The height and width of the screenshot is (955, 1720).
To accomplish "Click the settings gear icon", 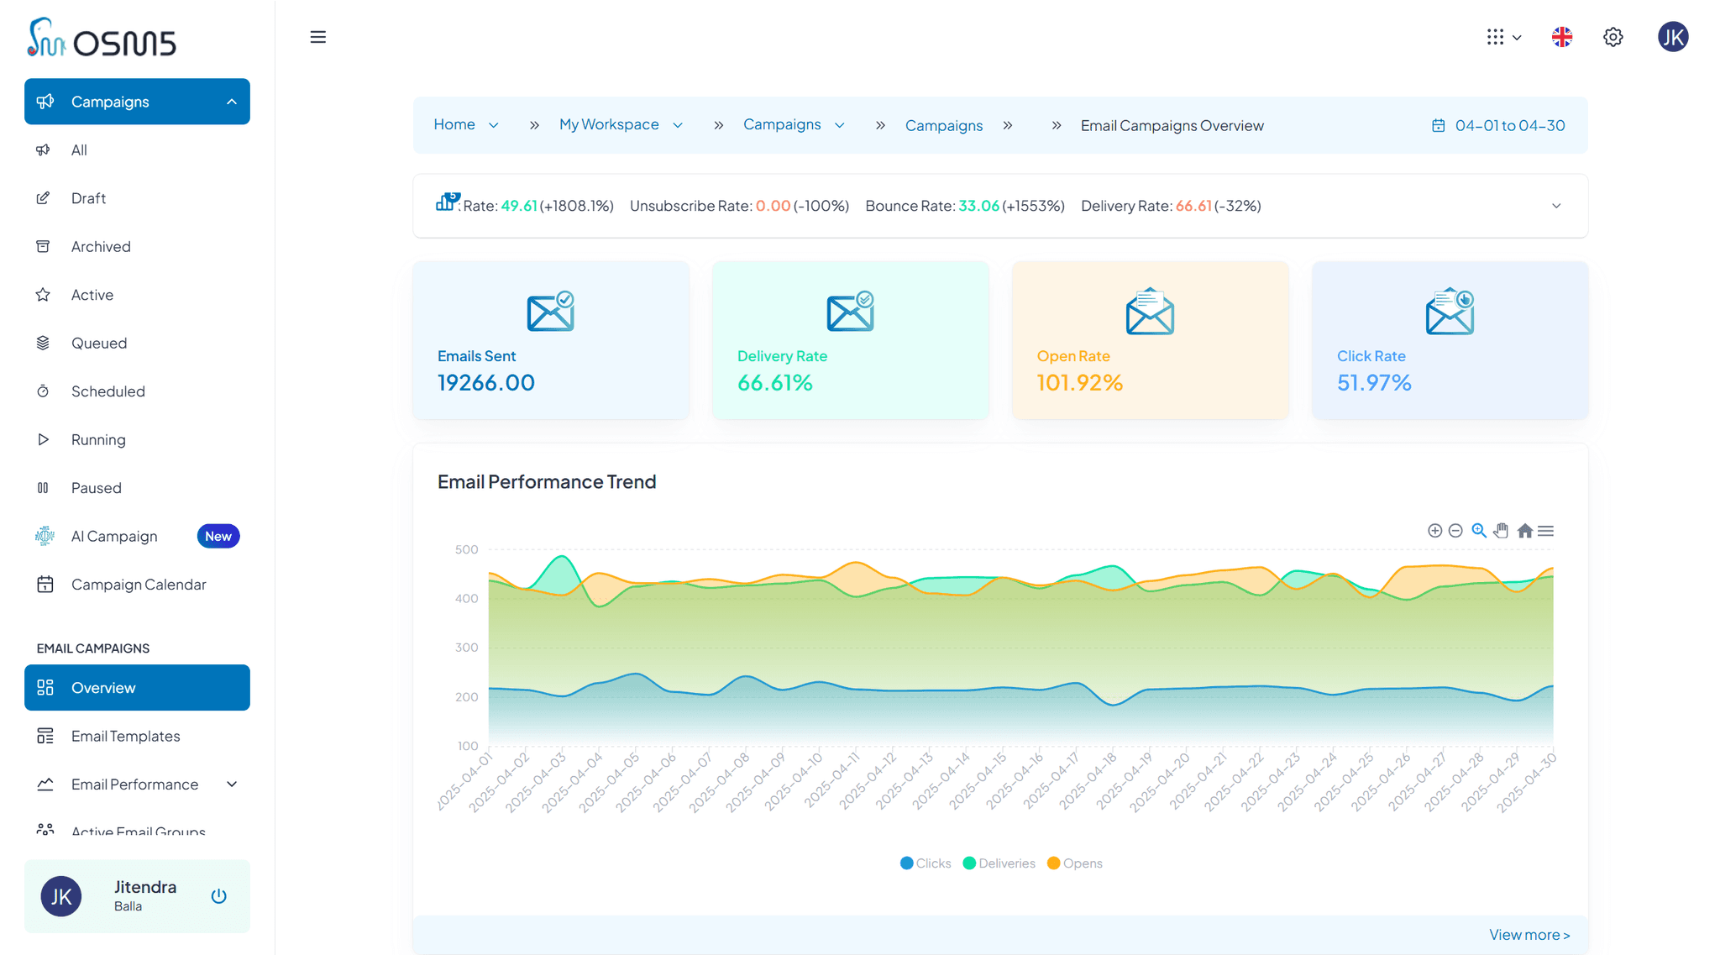I will point(1612,37).
